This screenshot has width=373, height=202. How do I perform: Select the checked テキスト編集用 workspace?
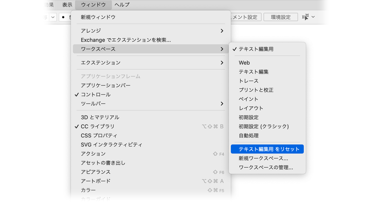(256, 49)
